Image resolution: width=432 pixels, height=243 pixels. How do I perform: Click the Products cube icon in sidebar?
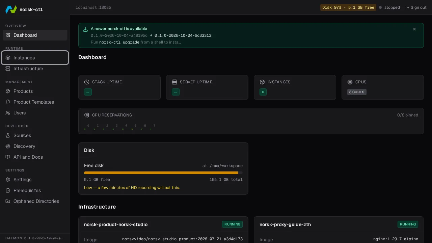[x=8, y=91]
